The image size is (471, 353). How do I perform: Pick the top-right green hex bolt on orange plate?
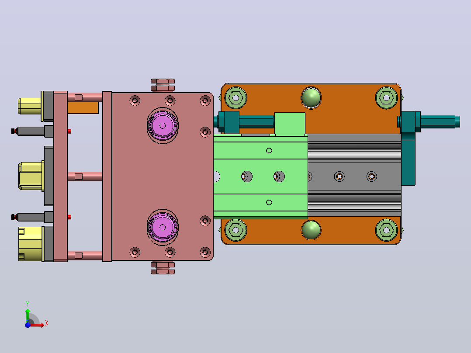387,97
